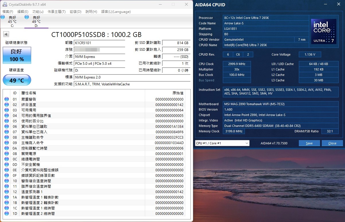This screenshot has height=222, width=345.
Task: Click status orb for attribute 0A 控制器繁忙時間
Action: pyautogui.click(x=7, y=148)
